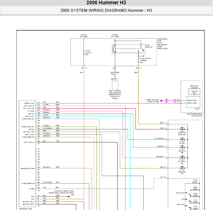
Task: Click the HVAC relay switch contact symbol
Action: [142, 48]
